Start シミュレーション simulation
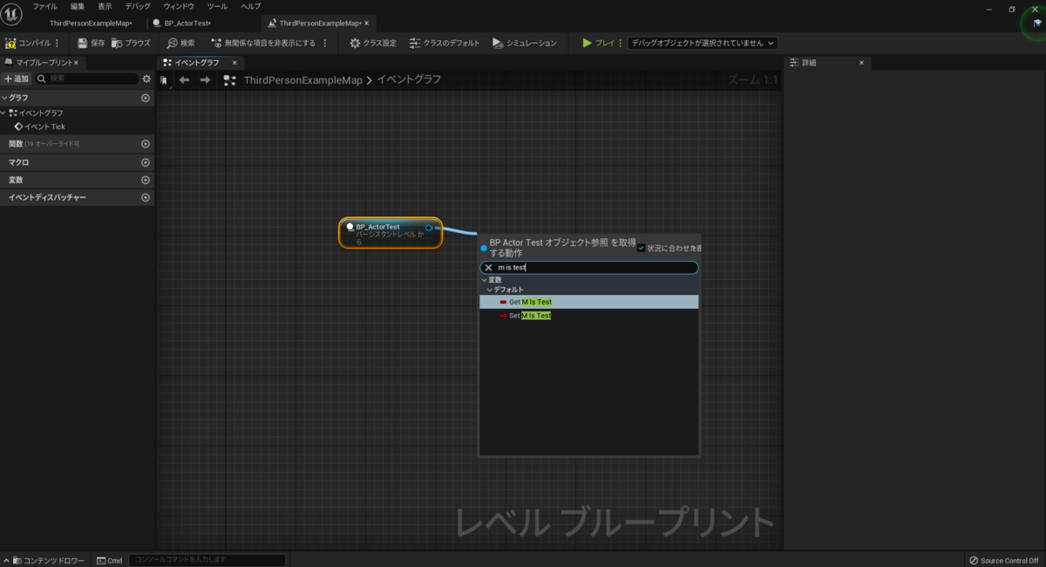Screen dimensions: 1046x567 pos(524,43)
